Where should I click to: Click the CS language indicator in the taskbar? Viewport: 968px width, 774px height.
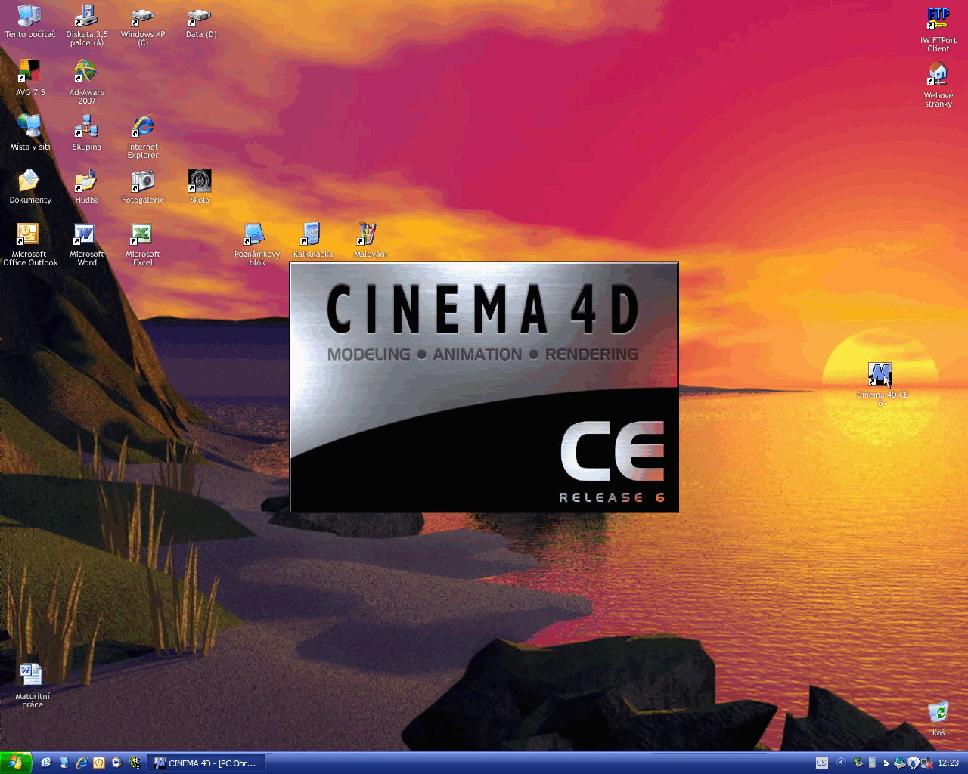pos(822,763)
